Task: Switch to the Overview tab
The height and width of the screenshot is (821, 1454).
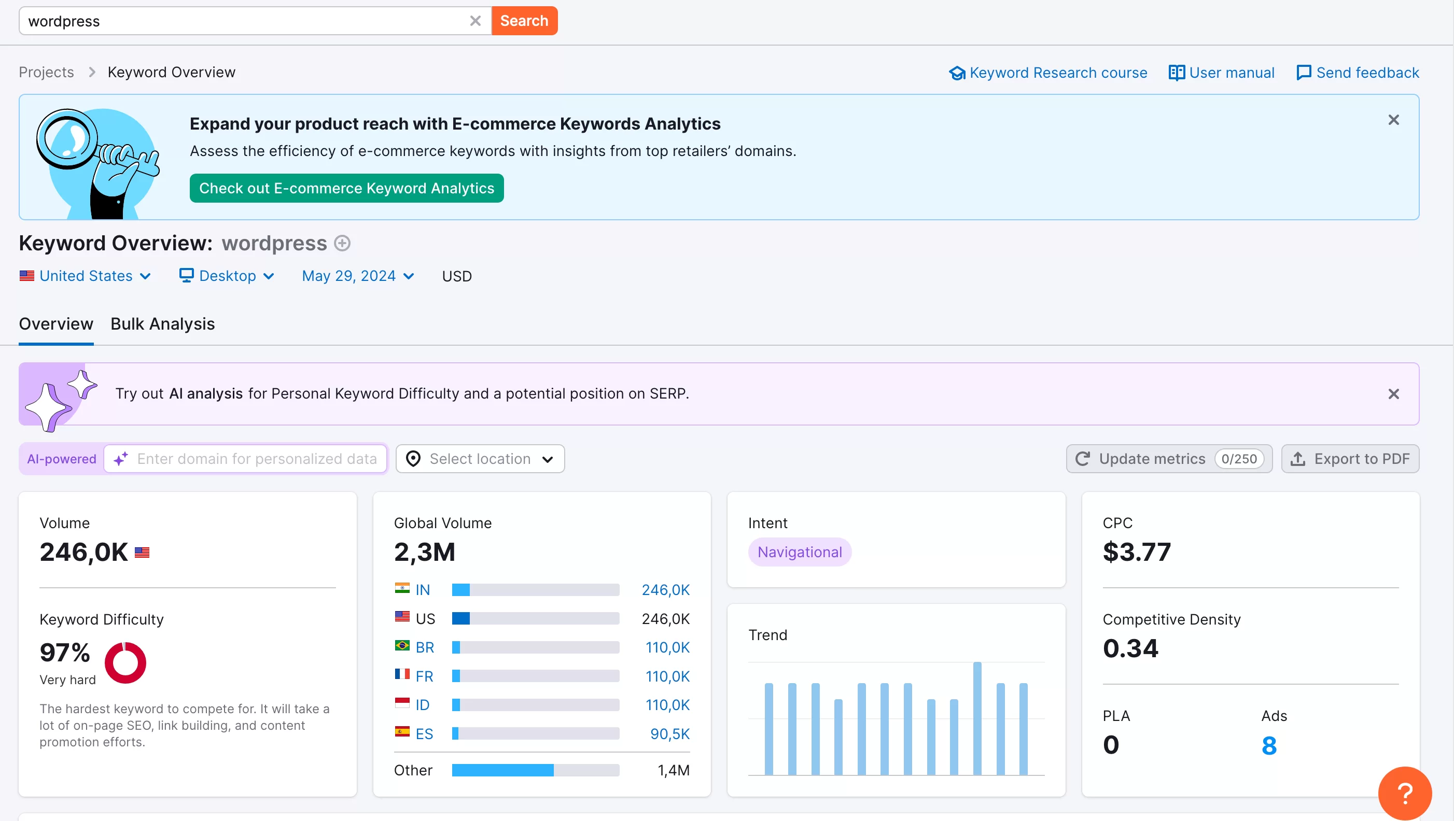Action: 55,323
